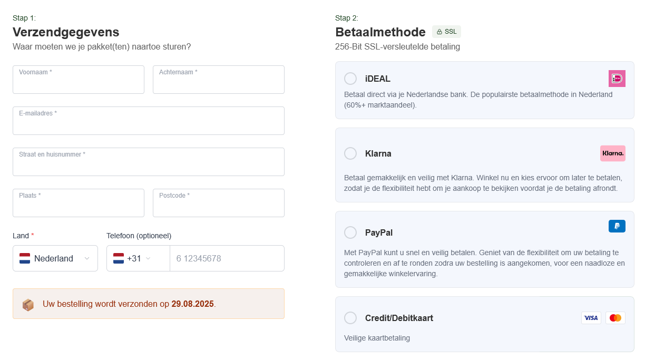The width and height of the screenshot is (645, 359).
Task: Select the iDEAL payment radio button
Action: pos(350,79)
